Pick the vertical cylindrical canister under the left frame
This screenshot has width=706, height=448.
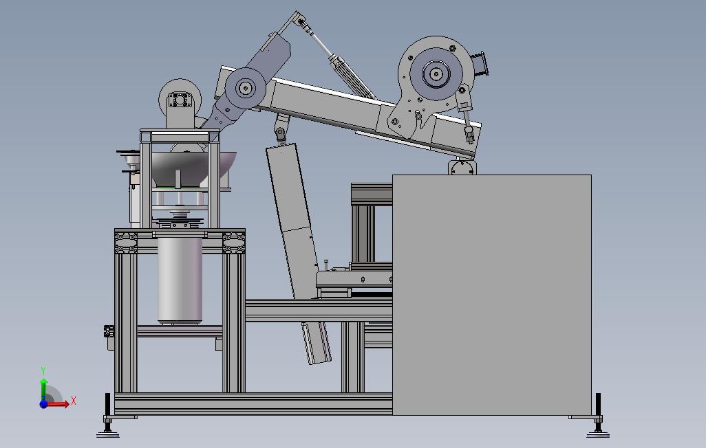point(180,280)
